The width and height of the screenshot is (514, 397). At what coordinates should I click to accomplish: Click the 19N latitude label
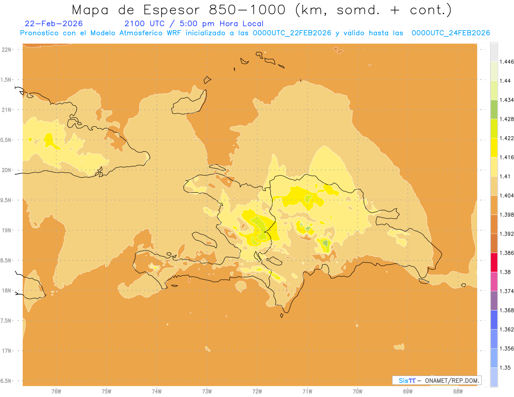click(6, 230)
